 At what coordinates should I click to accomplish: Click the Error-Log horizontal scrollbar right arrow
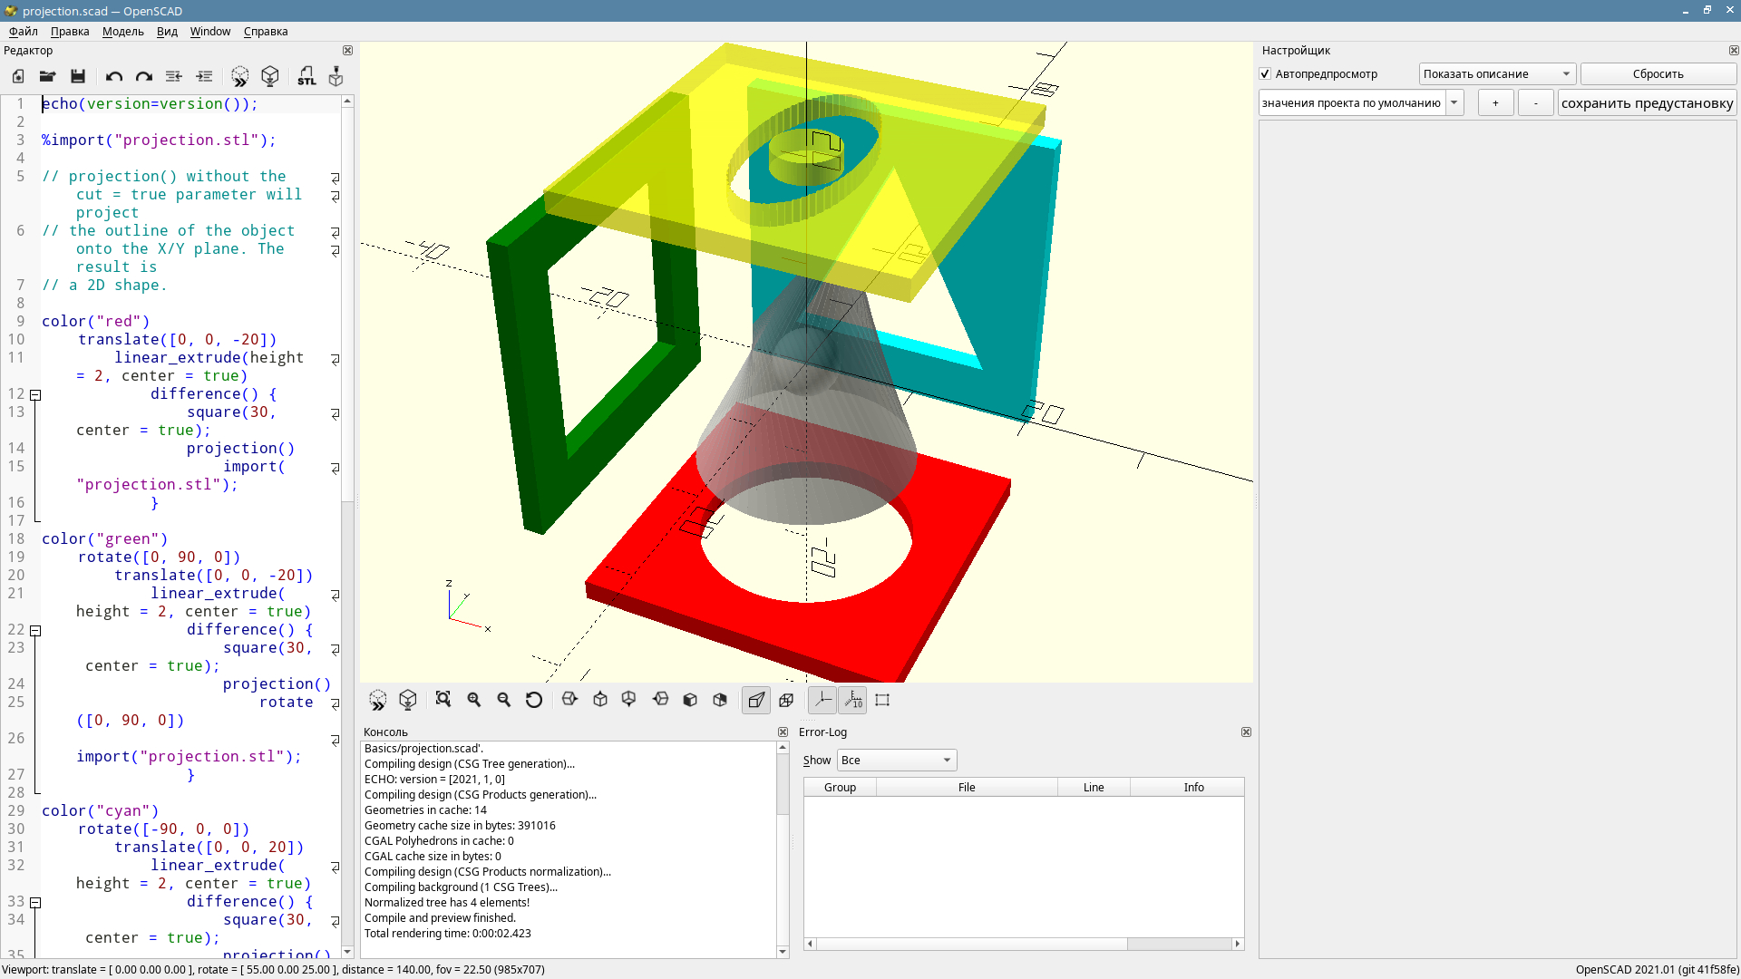[x=1238, y=945]
